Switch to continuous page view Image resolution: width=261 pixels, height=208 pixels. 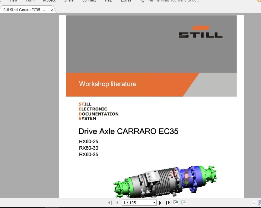coord(259,203)
